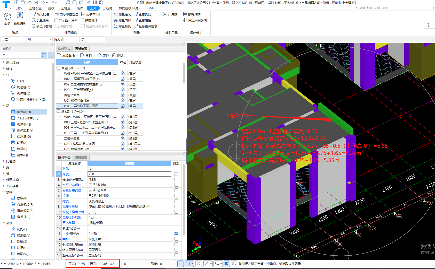Image resolution: width=435 pixels, height=269 pixels.
Task: Launch the 计算器 tool
Action: tap(170, 14)
